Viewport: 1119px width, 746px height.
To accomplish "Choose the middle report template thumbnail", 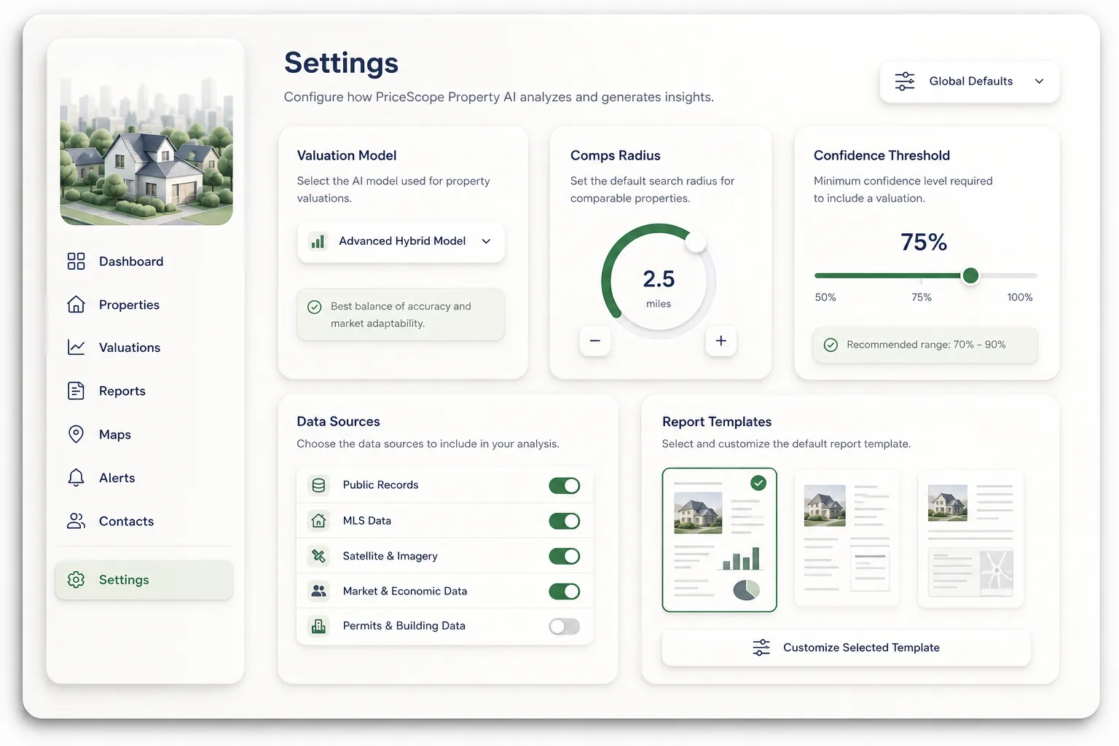I will point(847,538).
